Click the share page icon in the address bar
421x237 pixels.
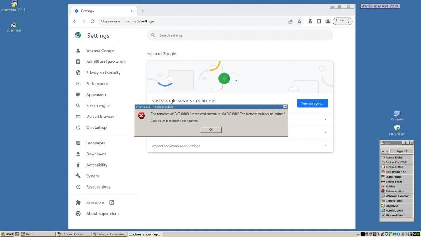tap(290, 21)
